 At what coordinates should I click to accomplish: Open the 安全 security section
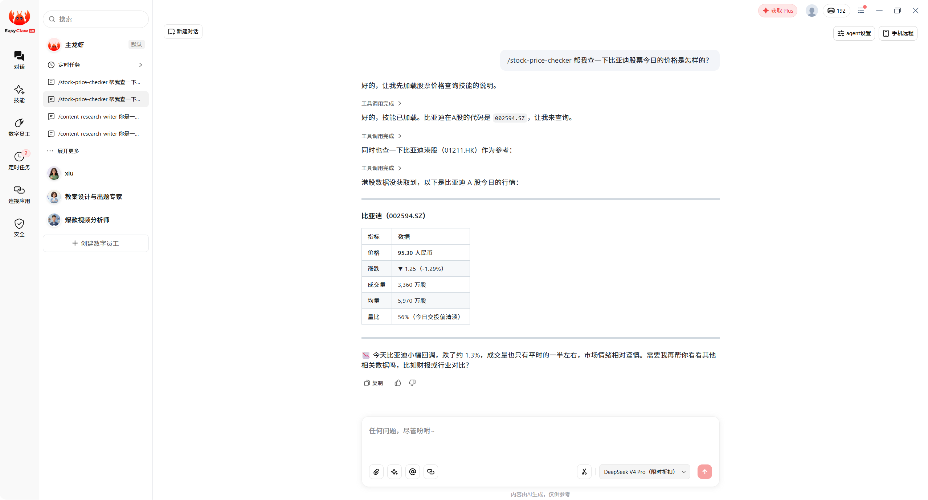point(19,228)
